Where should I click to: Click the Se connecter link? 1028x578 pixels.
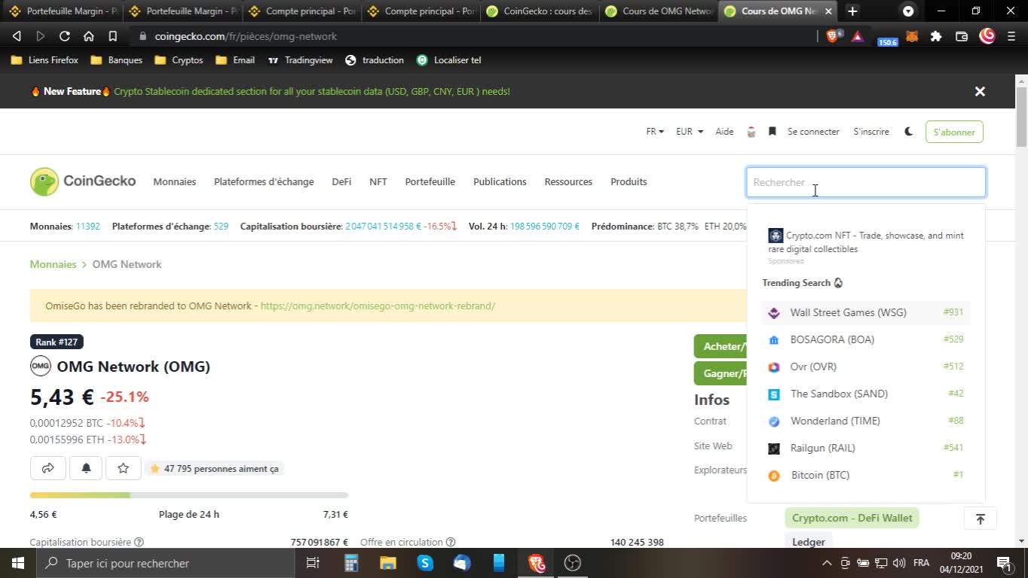point(813,132)
